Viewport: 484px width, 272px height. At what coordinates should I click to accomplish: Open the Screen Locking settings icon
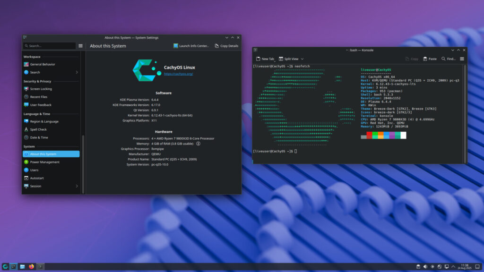point(27,89)
